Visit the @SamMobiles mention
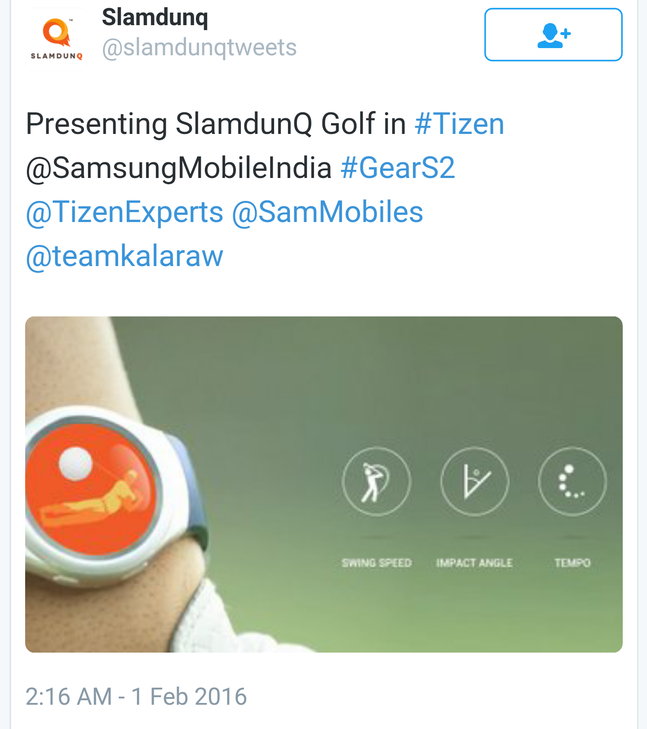Image resolution: width=647 pixels, height=729 pixels. point(328,212)
